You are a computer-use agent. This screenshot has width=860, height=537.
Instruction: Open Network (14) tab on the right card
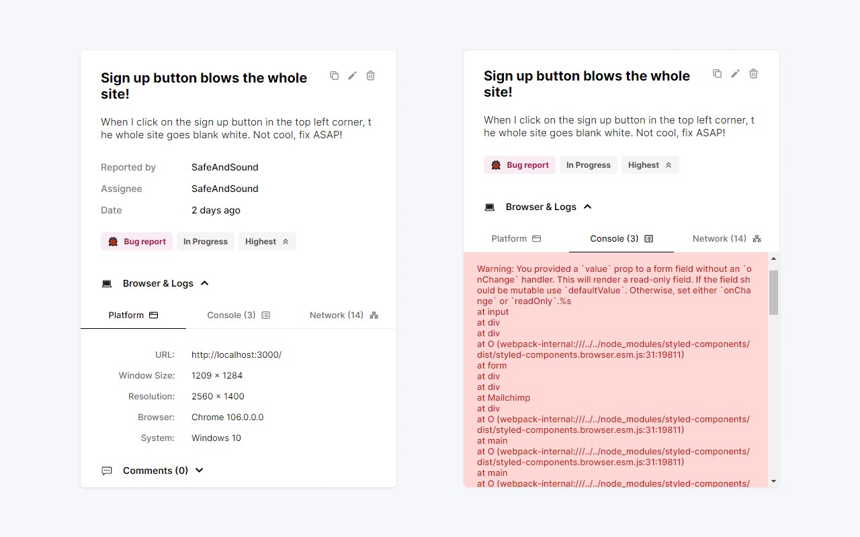click(727, 238)
